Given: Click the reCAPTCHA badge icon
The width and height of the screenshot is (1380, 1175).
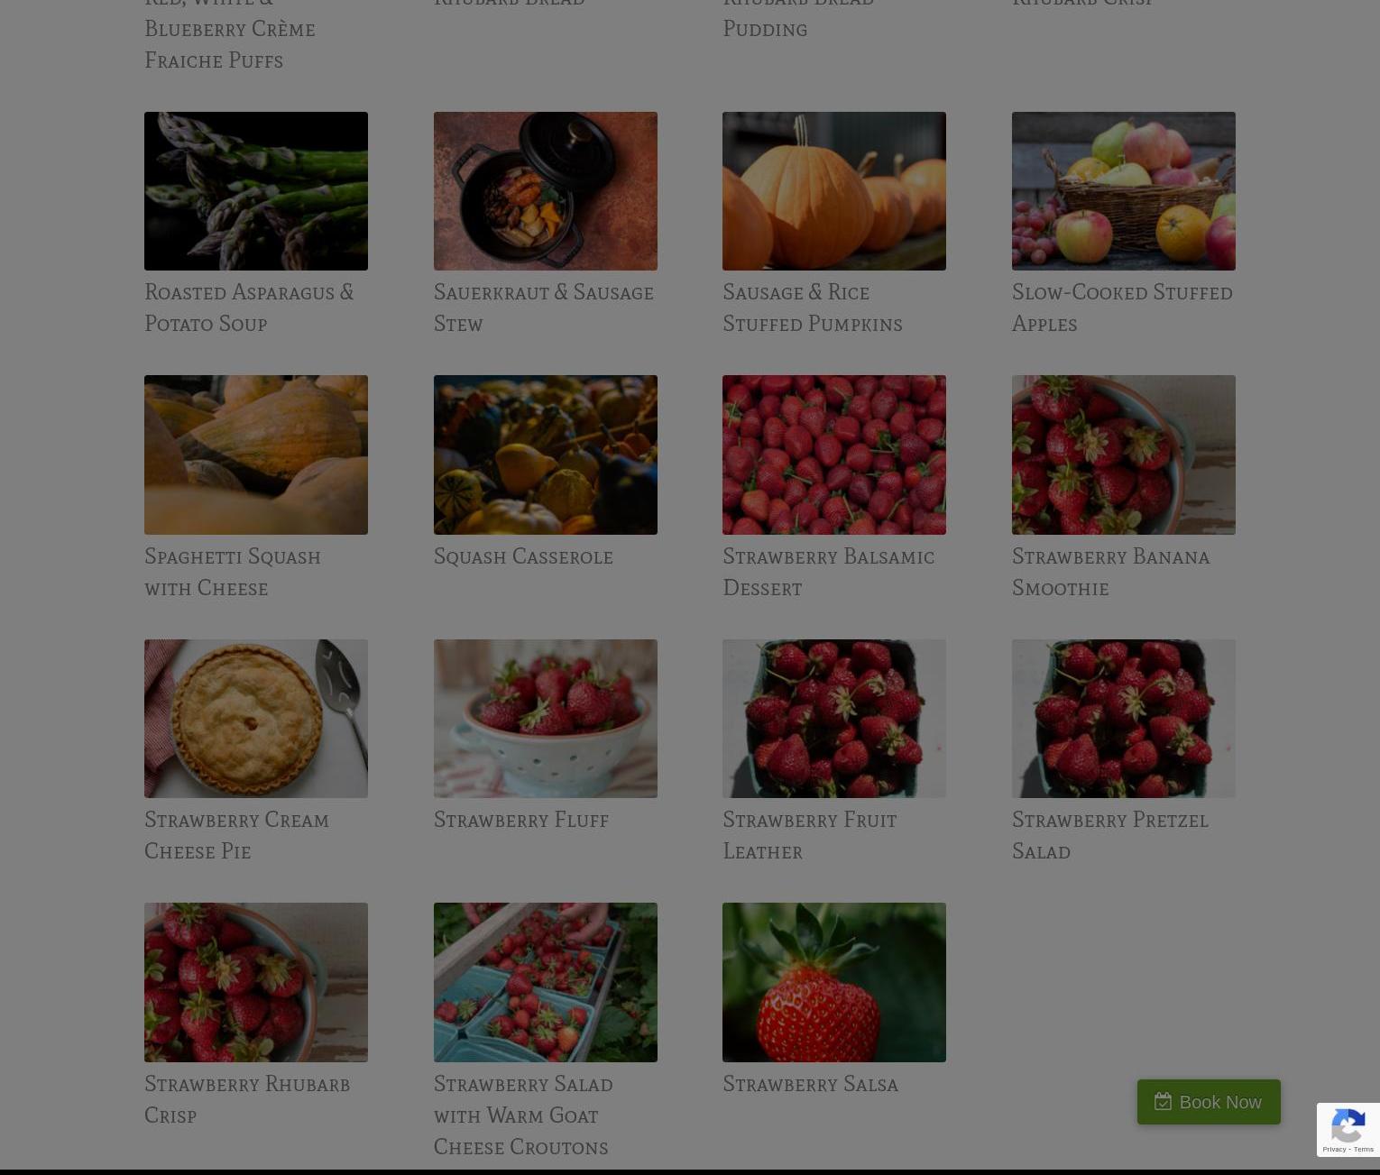Looking at the screenshot, I should click(1348, 1130).
